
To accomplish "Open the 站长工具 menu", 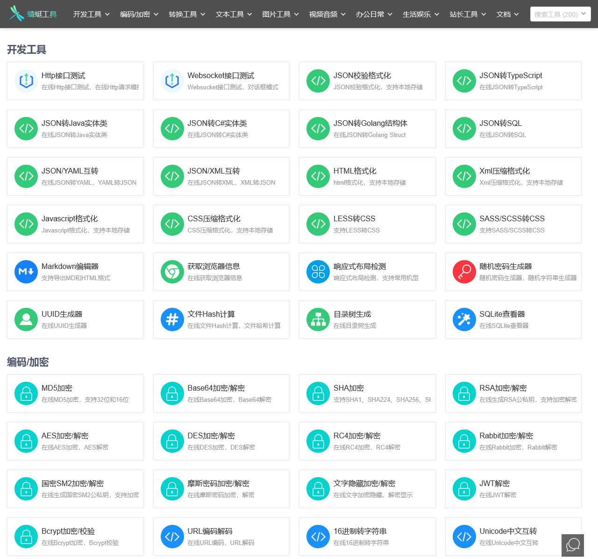I will click(x=468, y=15).
